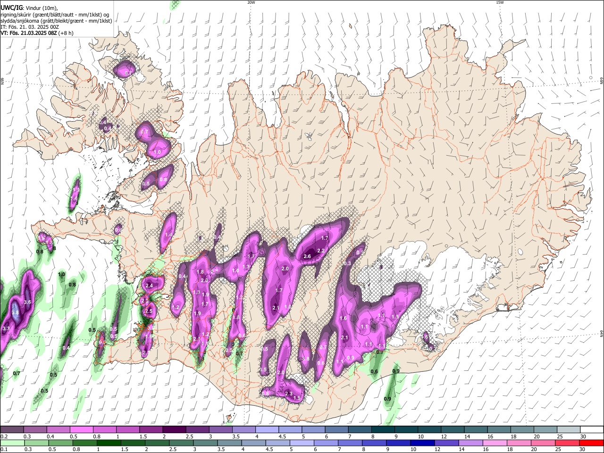The width and height of the screenshot is (604, 453).
Task: Click the '3.6' value off the west coast
Action: pyautogui.click(x=27, y=302)
